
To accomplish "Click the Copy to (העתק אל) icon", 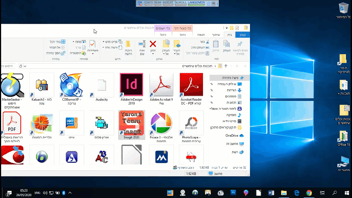I will 166,44.
